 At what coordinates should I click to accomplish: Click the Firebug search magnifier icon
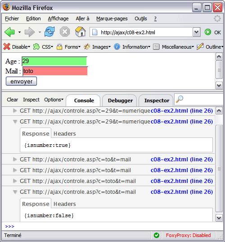pyautogui.click(x=180, y=99)
